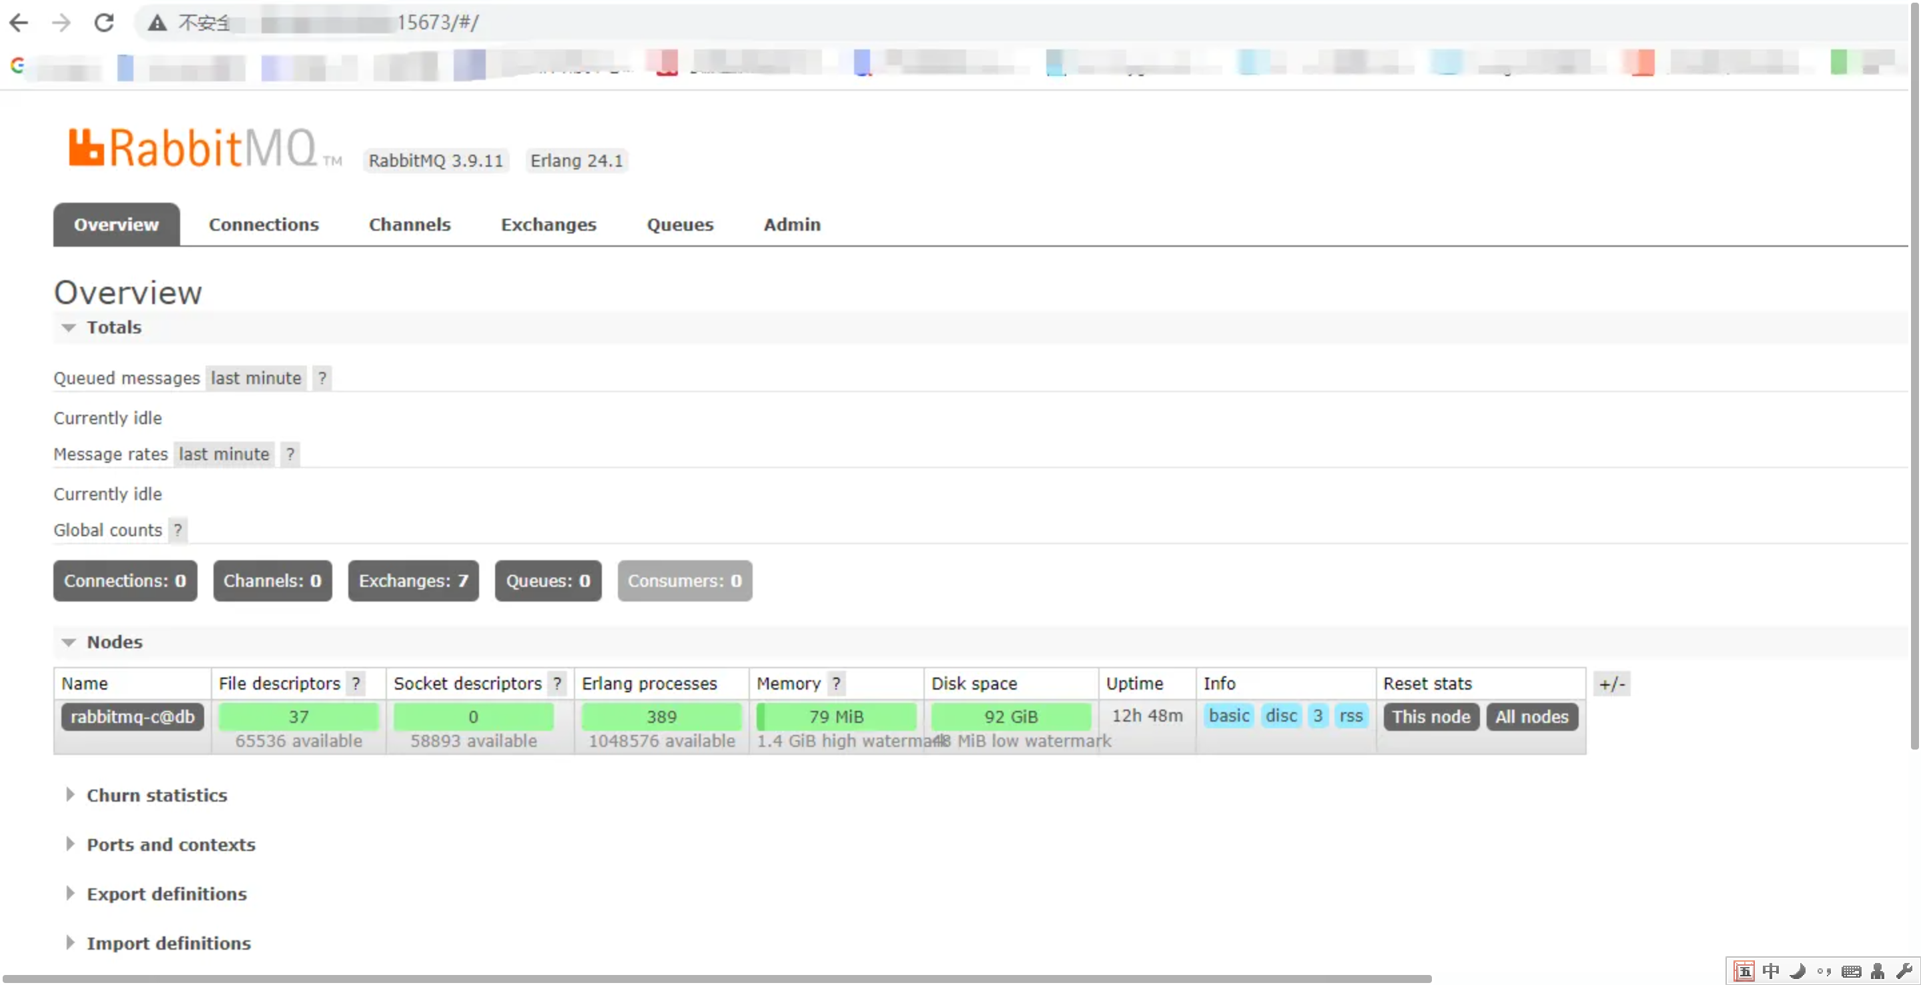Open help for Message rates

290,453
